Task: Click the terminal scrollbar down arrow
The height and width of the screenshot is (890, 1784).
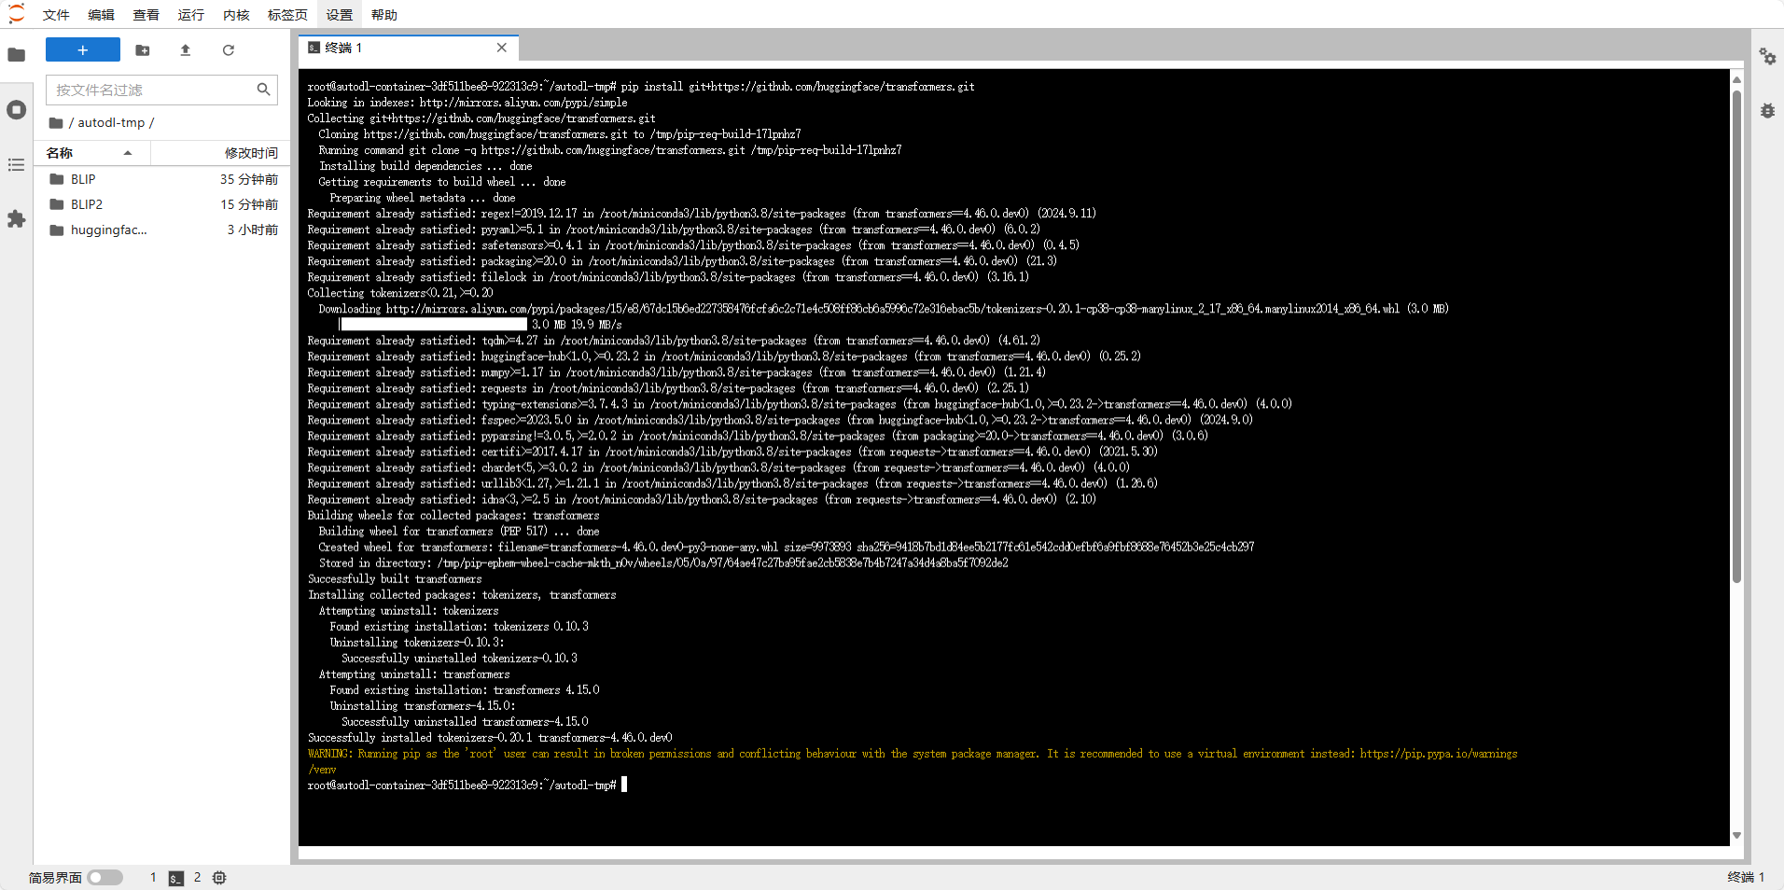Action: click(1736, 836)
